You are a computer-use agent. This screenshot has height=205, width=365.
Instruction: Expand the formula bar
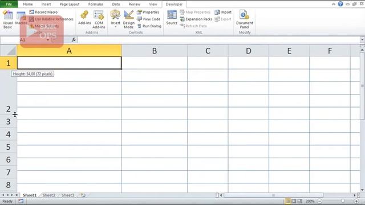click(x=362, y=39)
